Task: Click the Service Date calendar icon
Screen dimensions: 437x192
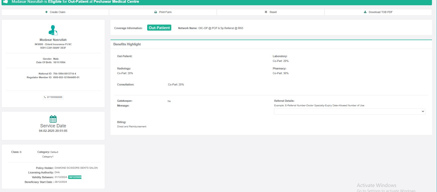Action: 53,119
